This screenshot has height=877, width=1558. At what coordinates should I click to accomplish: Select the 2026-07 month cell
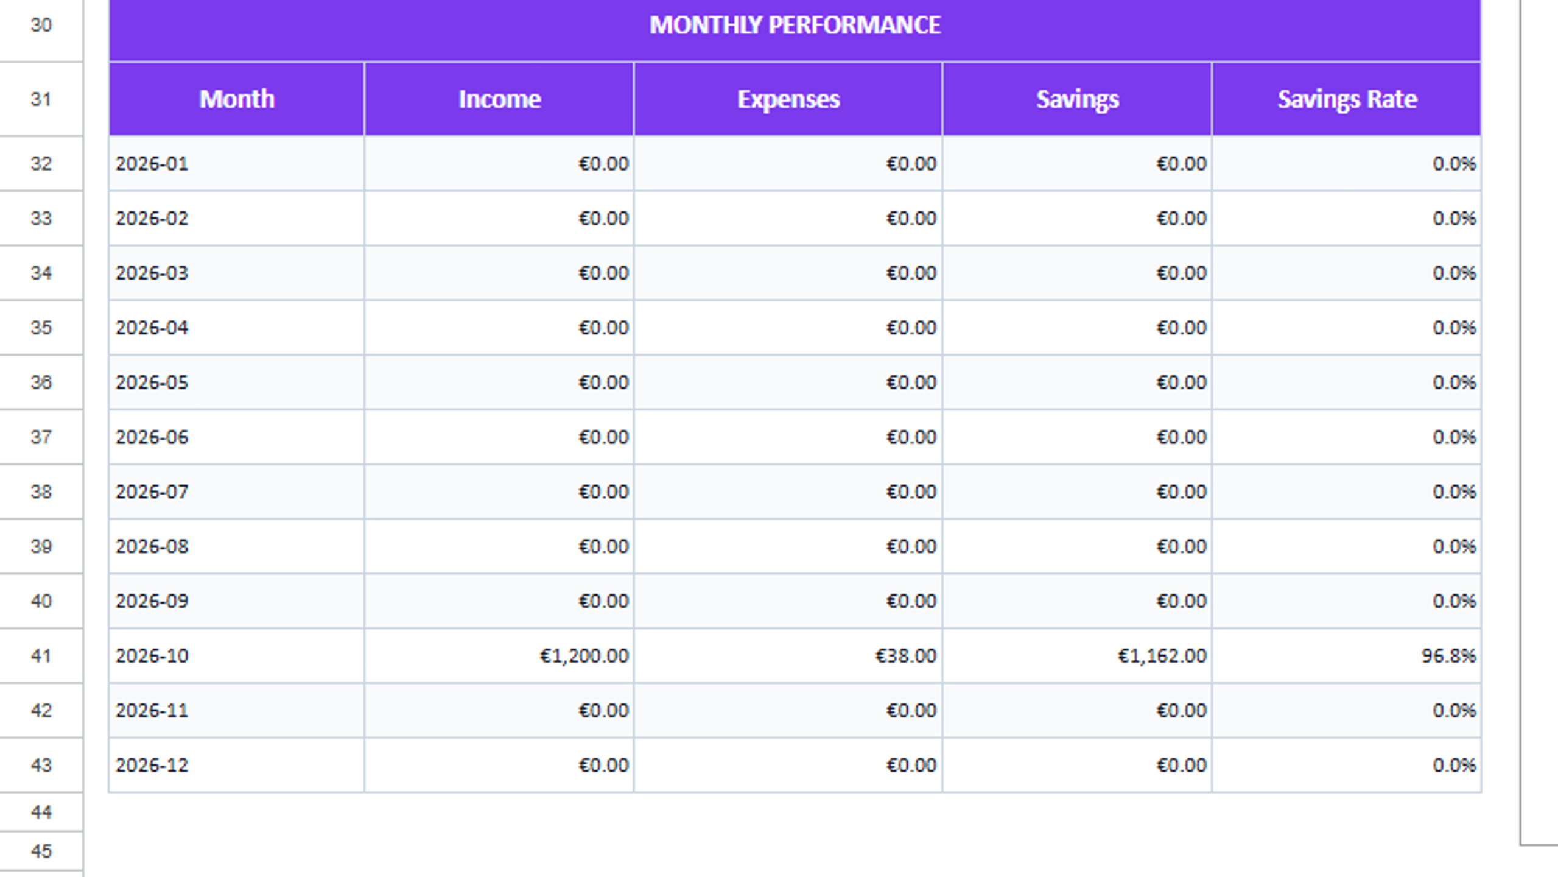pyautogui.click(x=237, y=491)
